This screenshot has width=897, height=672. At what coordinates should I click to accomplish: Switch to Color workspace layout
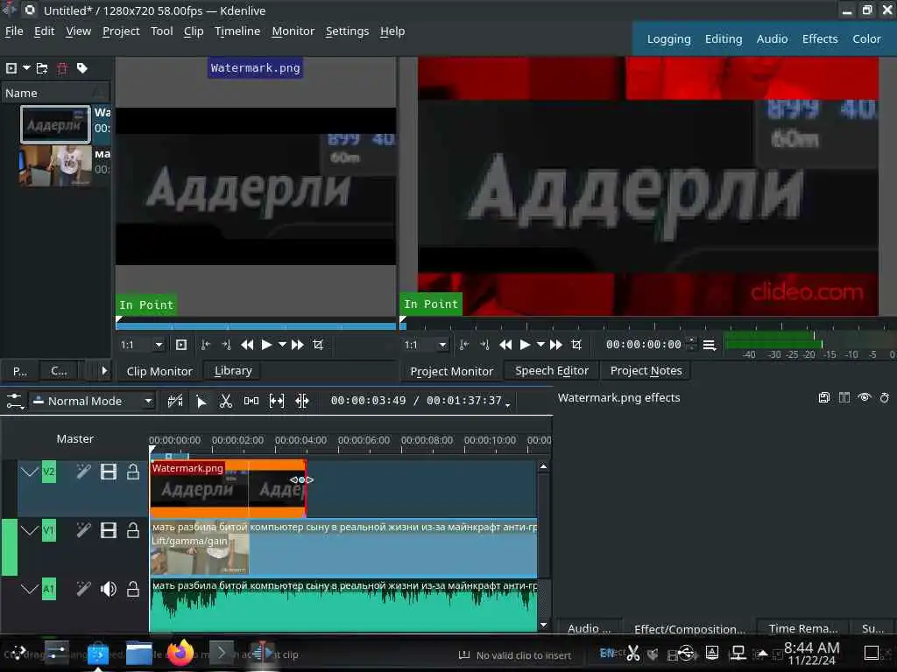click(866, 38)
